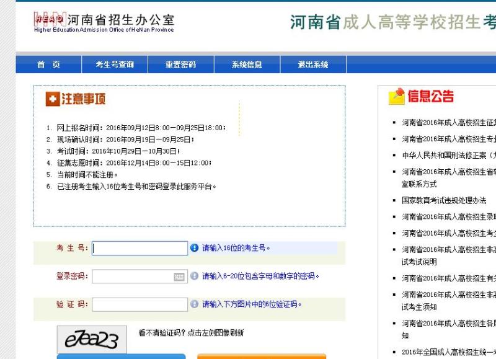Select the 重置密码 menu item

[x=181, y=64]
